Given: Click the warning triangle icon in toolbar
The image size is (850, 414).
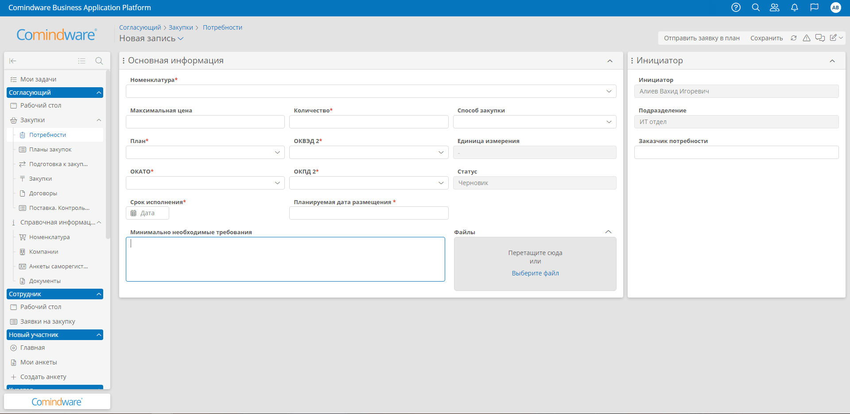Looking at the screenshot, I should click(x=807, y=38).
